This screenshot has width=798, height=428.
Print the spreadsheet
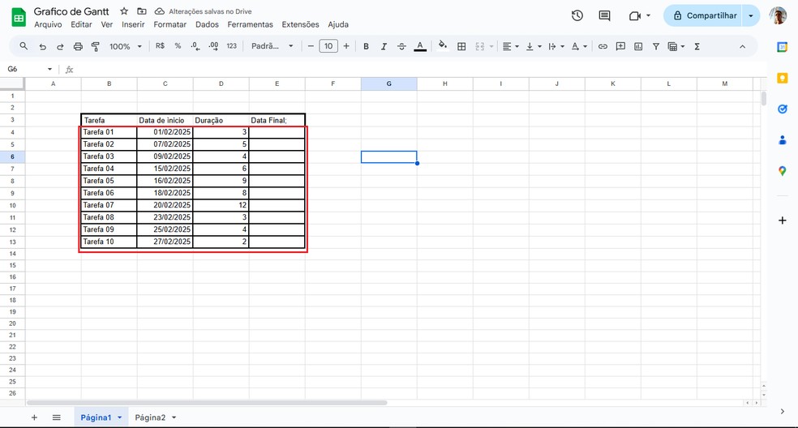click(78, 46)
